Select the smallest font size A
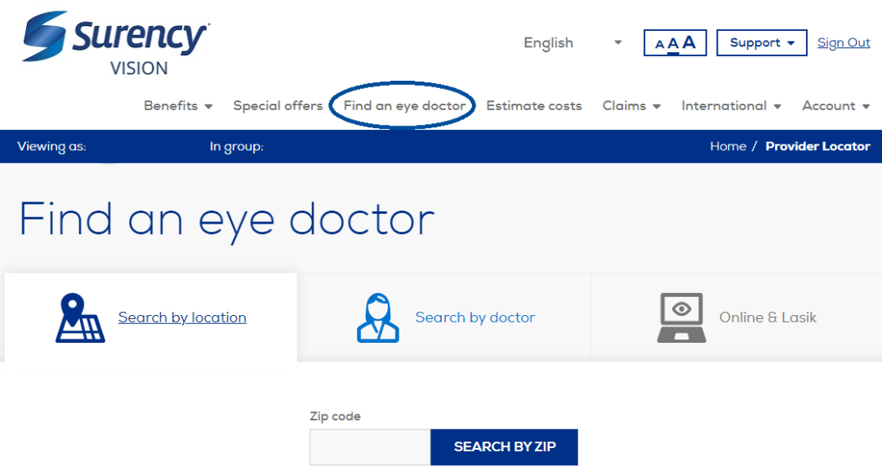The image size is (882, 475). coord(660,45)
